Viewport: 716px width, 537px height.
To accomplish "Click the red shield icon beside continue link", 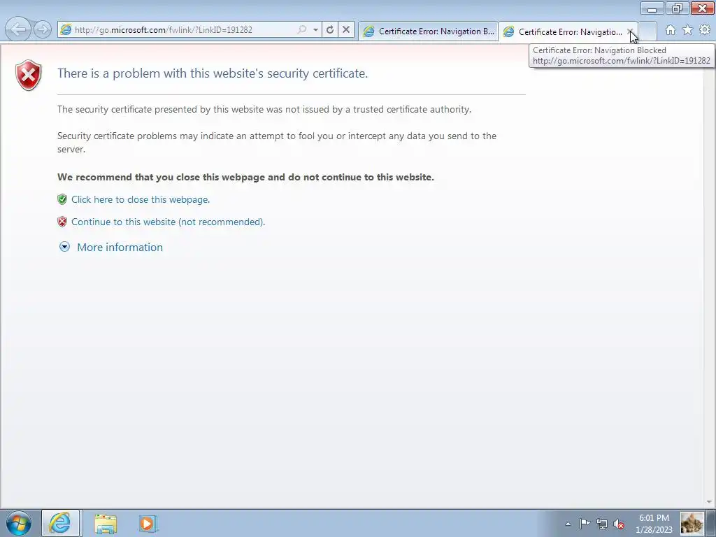I will point(62,222).
